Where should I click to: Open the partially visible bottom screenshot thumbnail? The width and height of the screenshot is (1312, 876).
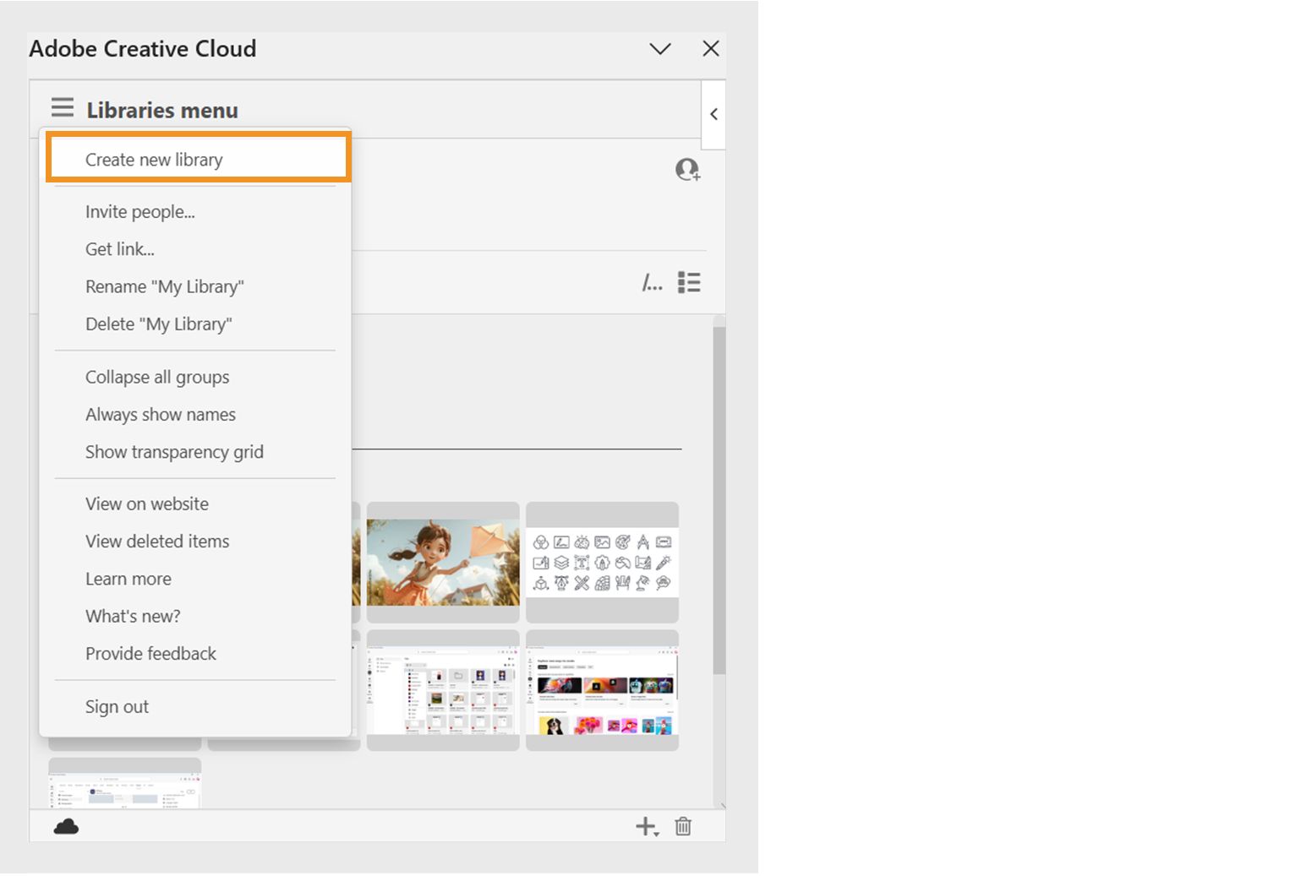pyautogui.click(x=125, y=783)
